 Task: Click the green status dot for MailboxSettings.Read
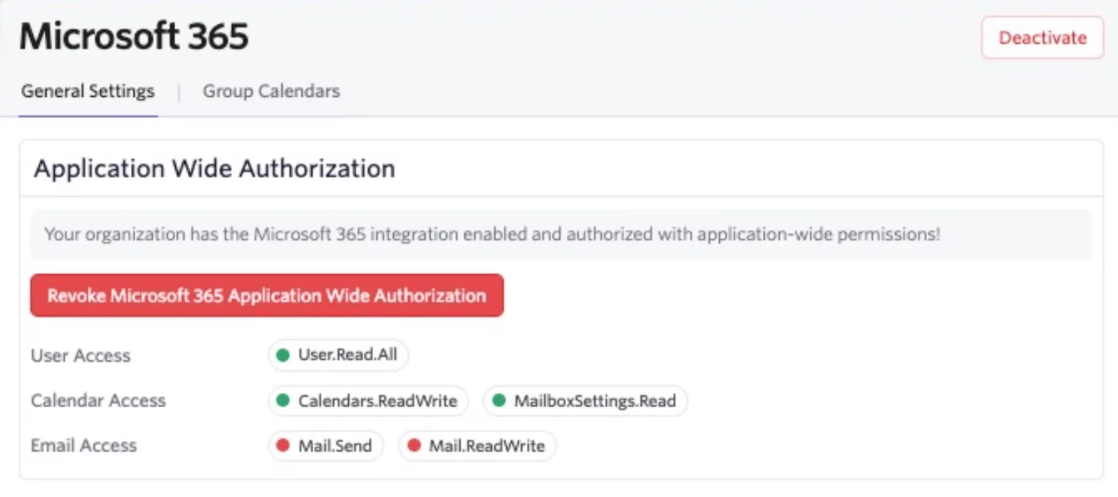point(499,401)
